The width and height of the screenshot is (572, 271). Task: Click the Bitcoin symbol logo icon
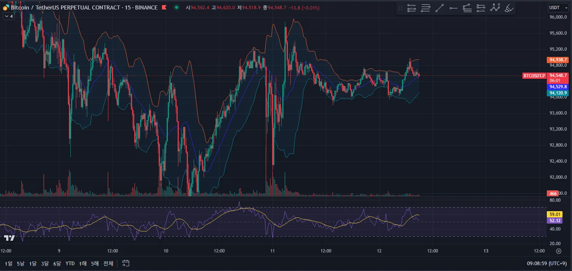point(6,8)
